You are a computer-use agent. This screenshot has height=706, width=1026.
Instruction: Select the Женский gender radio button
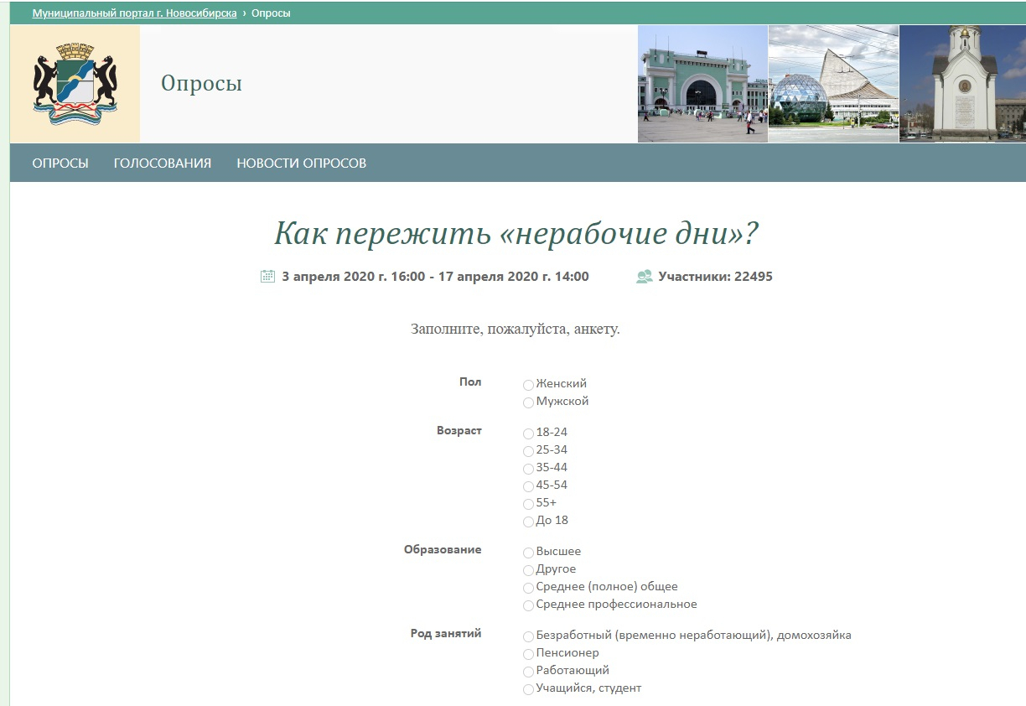(528, 385)
